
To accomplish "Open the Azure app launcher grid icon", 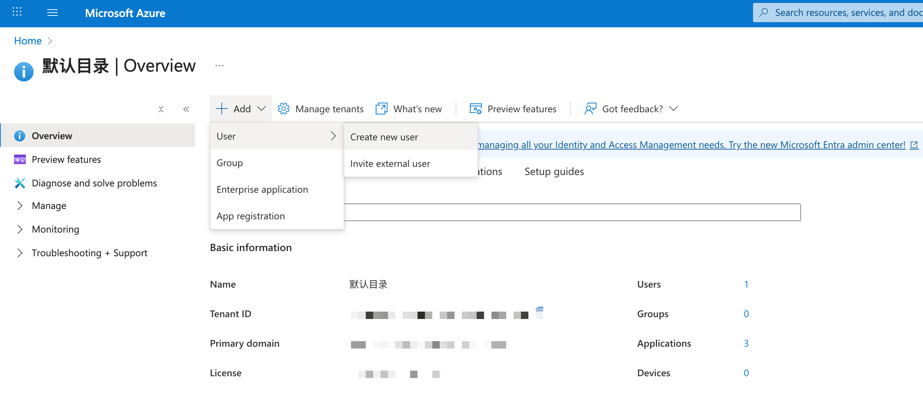I will pos(17,12).
